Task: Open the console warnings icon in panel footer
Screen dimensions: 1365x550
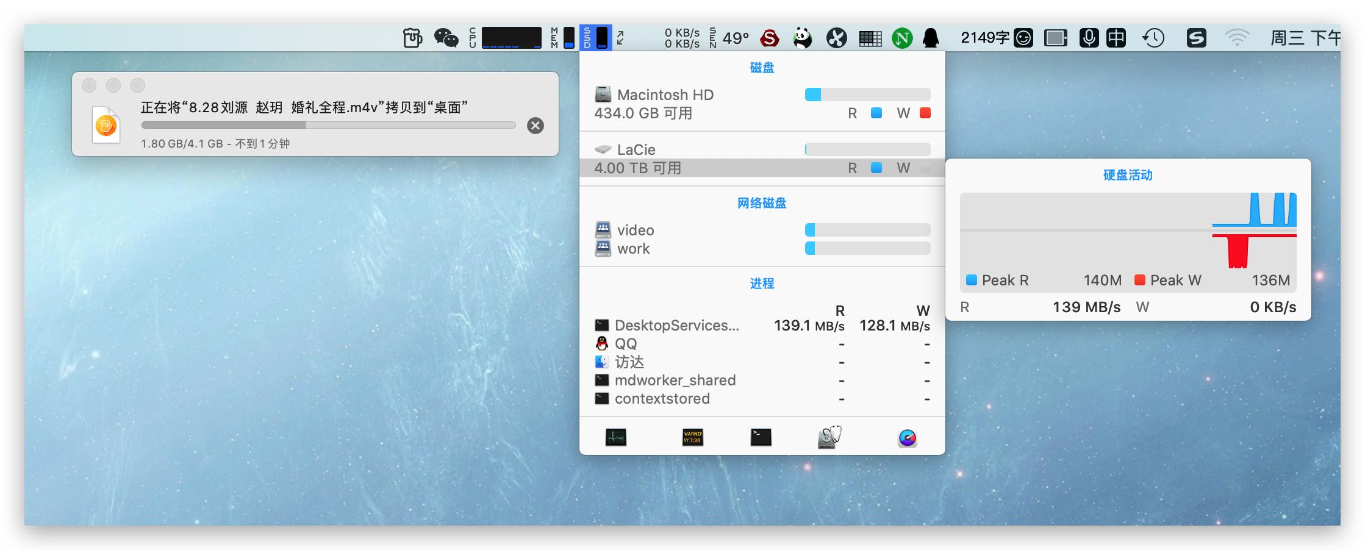Action: click(x=692, y=438)
